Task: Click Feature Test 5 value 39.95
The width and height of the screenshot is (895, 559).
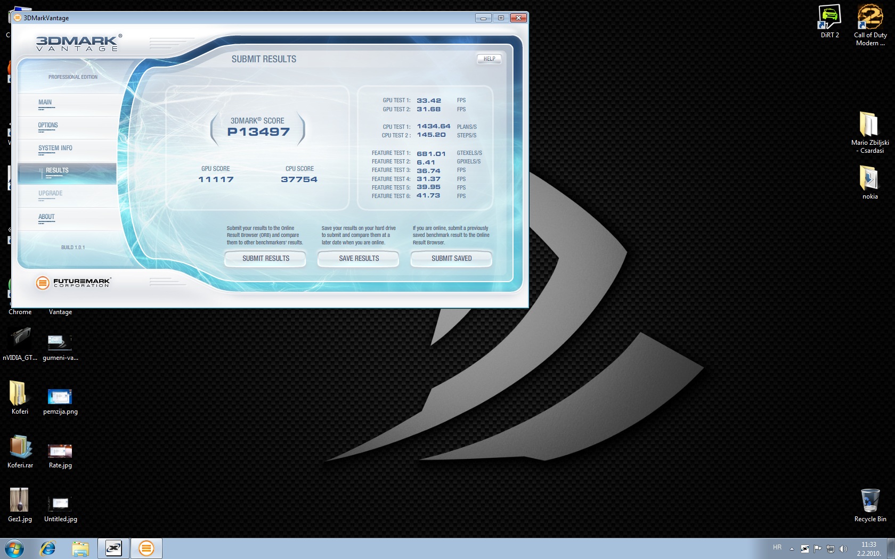Action: [x=429, y=187]
